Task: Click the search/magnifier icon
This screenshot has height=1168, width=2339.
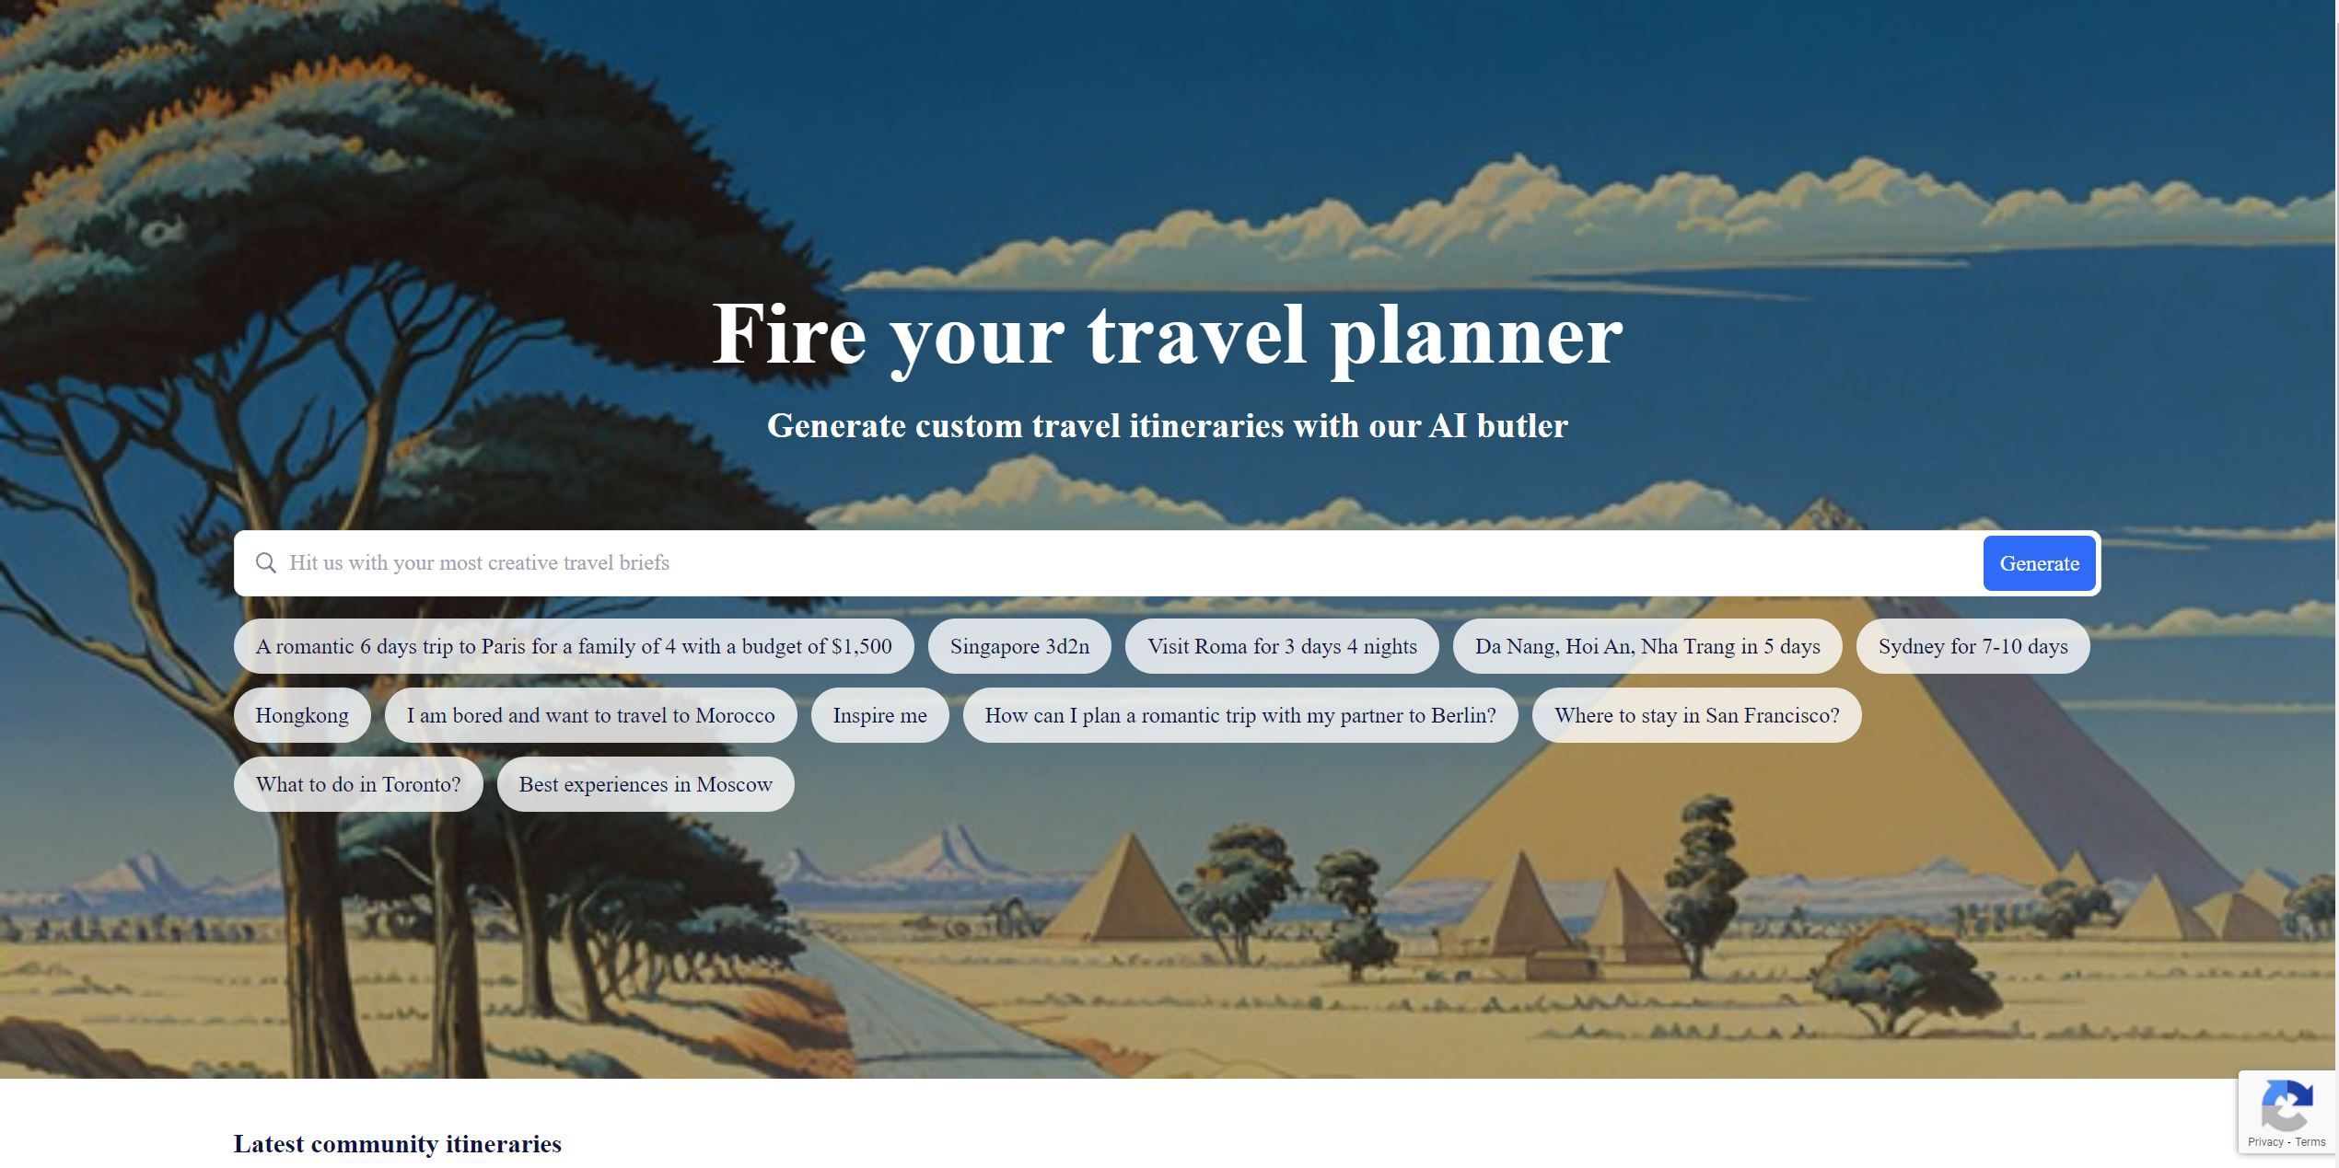Action: (x=264, y=562)
